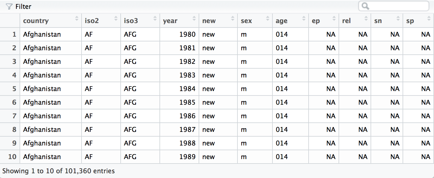Sort by the iso2 column arrows
This screenshot has width=434, height=178.
(116, 19)
